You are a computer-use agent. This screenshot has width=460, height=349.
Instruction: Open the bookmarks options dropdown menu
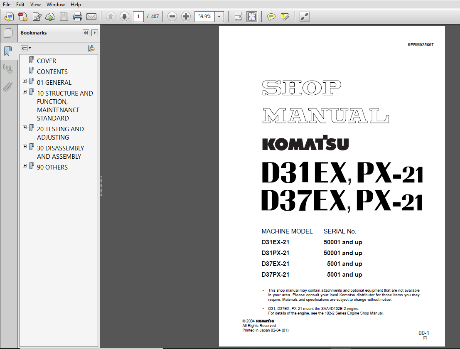click(x=26, y=48)
